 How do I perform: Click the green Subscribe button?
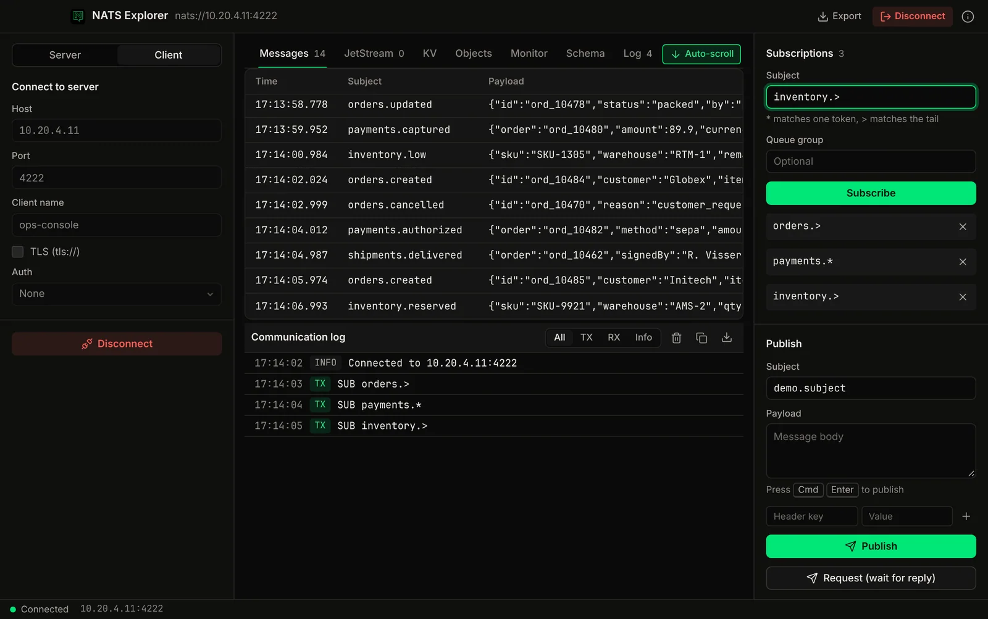(871, 193)
